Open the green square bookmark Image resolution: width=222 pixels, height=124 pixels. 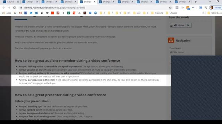click(69, 13)
